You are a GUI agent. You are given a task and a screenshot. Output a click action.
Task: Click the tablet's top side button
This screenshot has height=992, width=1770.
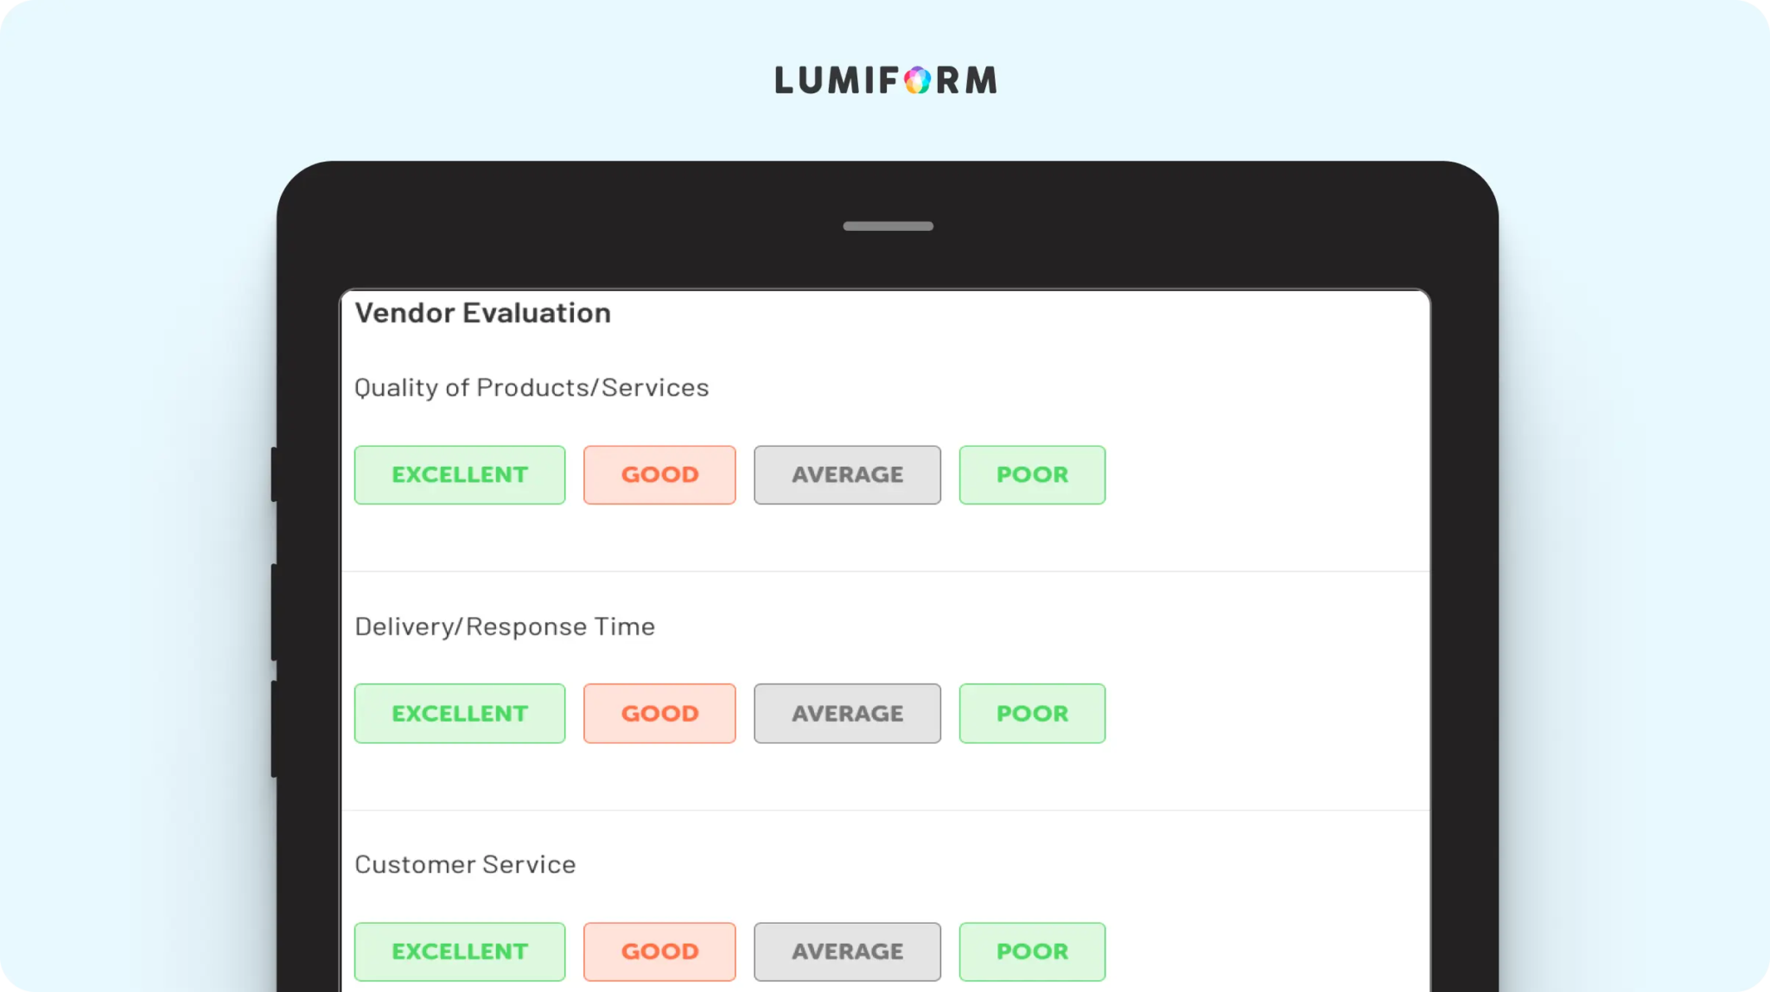coord(274,474)
